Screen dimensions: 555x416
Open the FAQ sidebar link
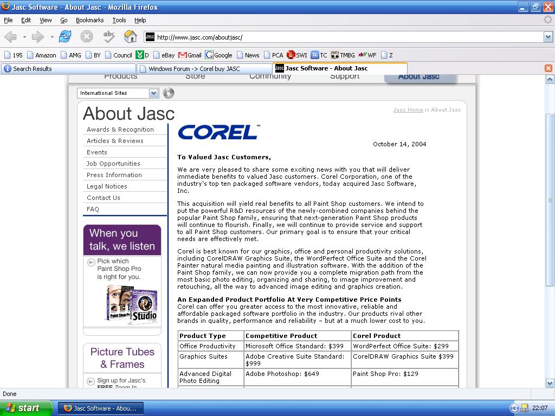point(93,209)
